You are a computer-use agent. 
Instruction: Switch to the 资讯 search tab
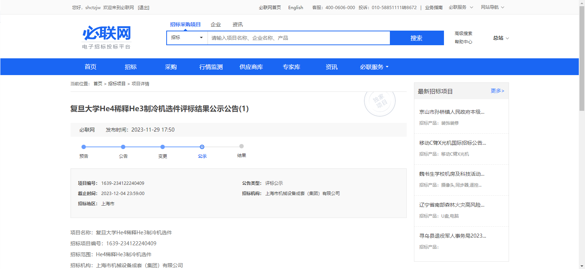[x=238, y=24]
